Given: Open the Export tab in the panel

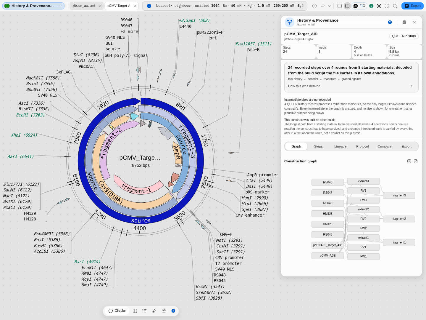Looking at the screenshot, I should (407, 146).
